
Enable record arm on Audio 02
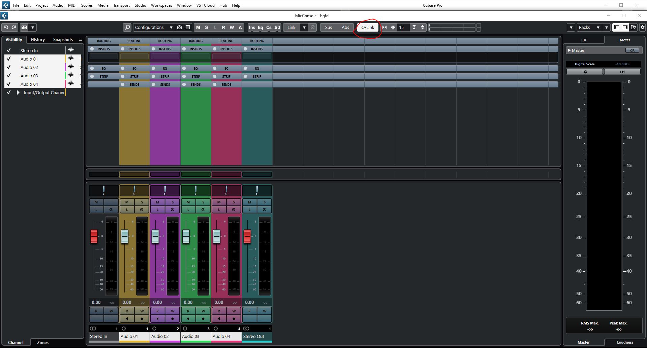pos(173,318)
